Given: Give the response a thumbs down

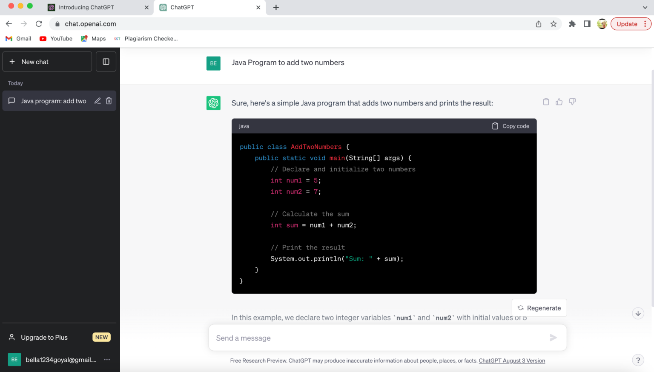Looking at the screenshot, I should point(572,102).
